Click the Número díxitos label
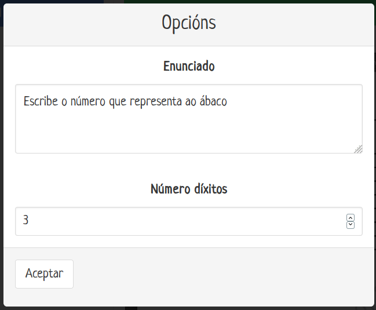The height and width of the screenshot is (310, 376). point(188,189)
